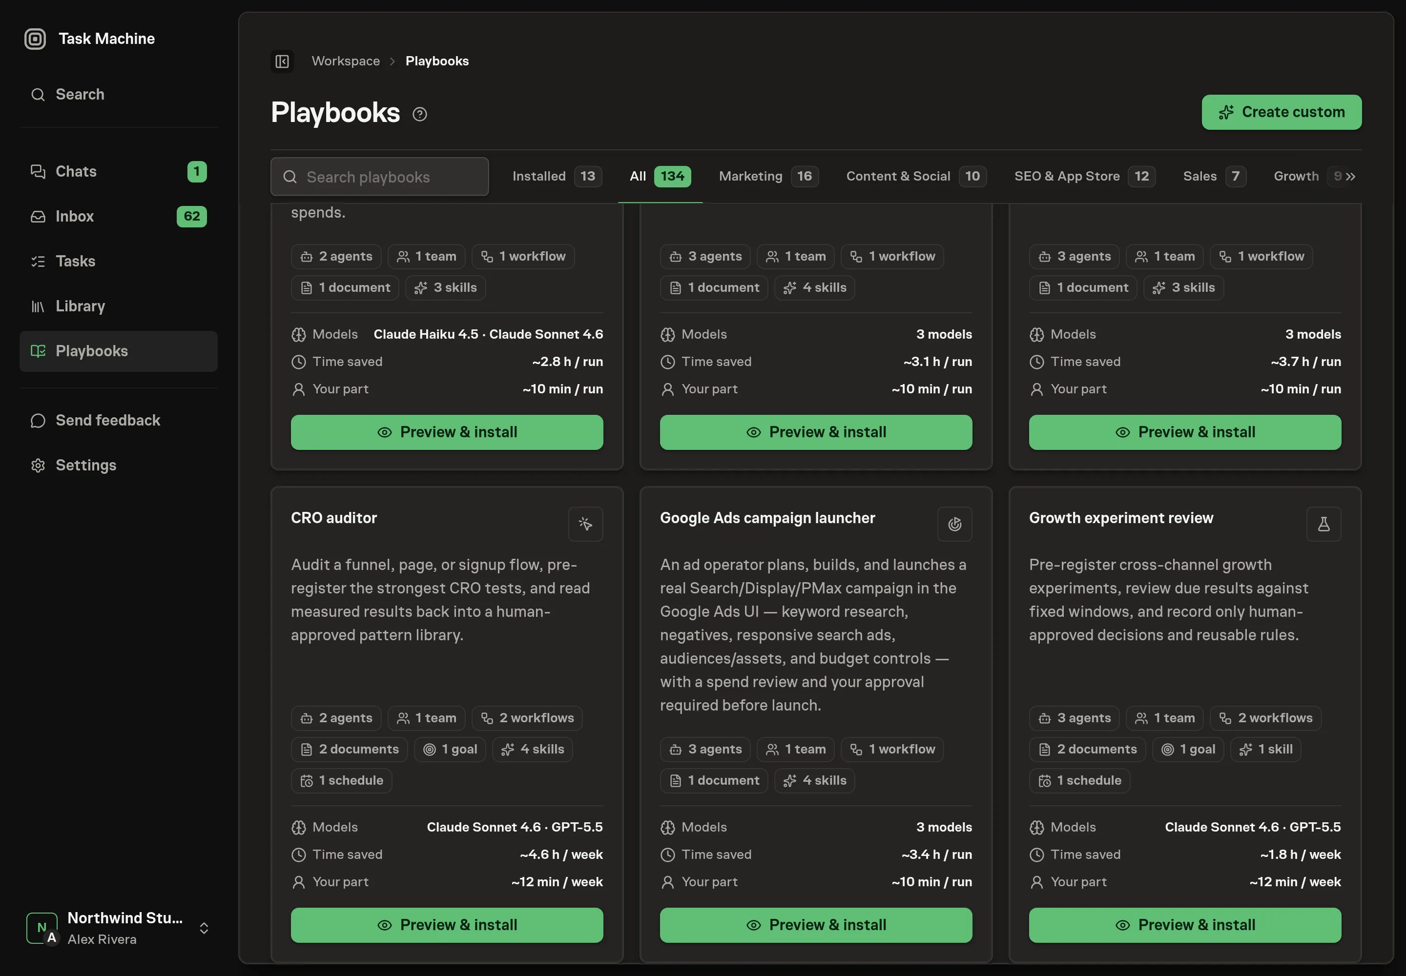
Task: Click the Workspace breadcrumb link
Action: click(346, 61)
